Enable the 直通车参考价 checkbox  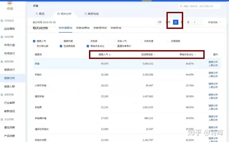pos(114,46)
